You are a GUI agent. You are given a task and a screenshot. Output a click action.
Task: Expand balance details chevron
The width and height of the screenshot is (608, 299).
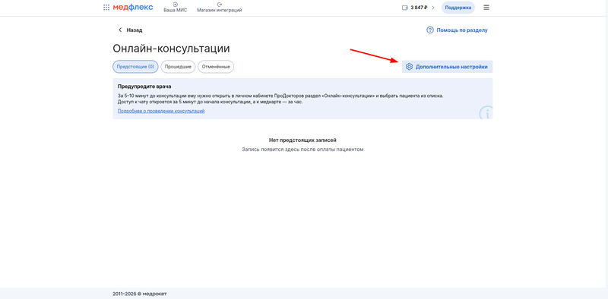433,8
